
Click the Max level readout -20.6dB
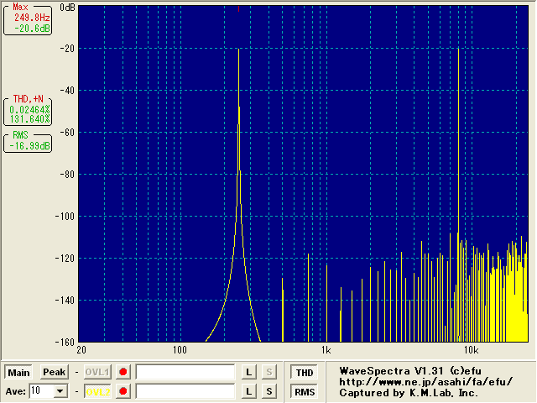coord(32,29)
